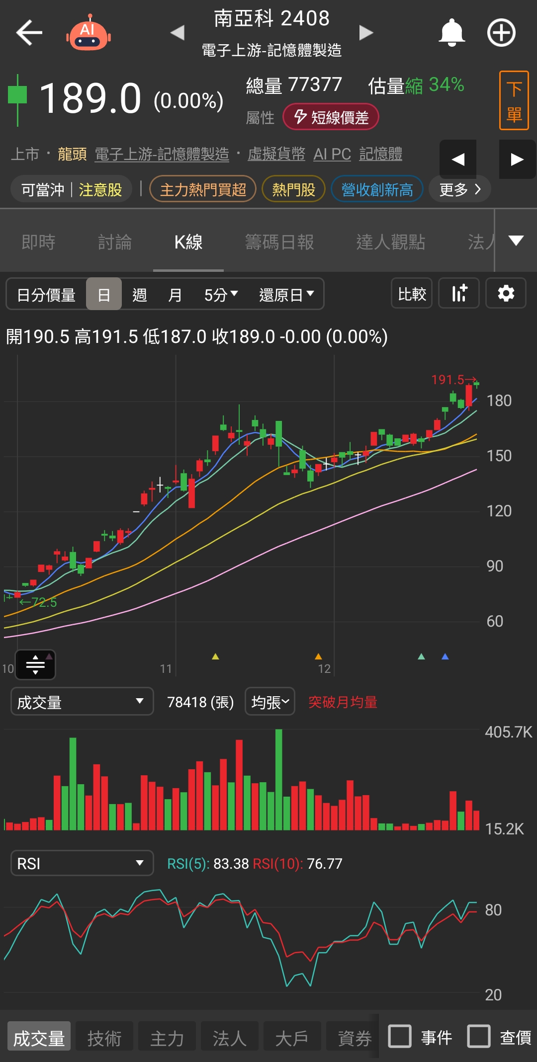Screen dimensions: 537x1062
Task: Go to next stock with right triangle
Action: pyautogui.click(x=366, y=33)
